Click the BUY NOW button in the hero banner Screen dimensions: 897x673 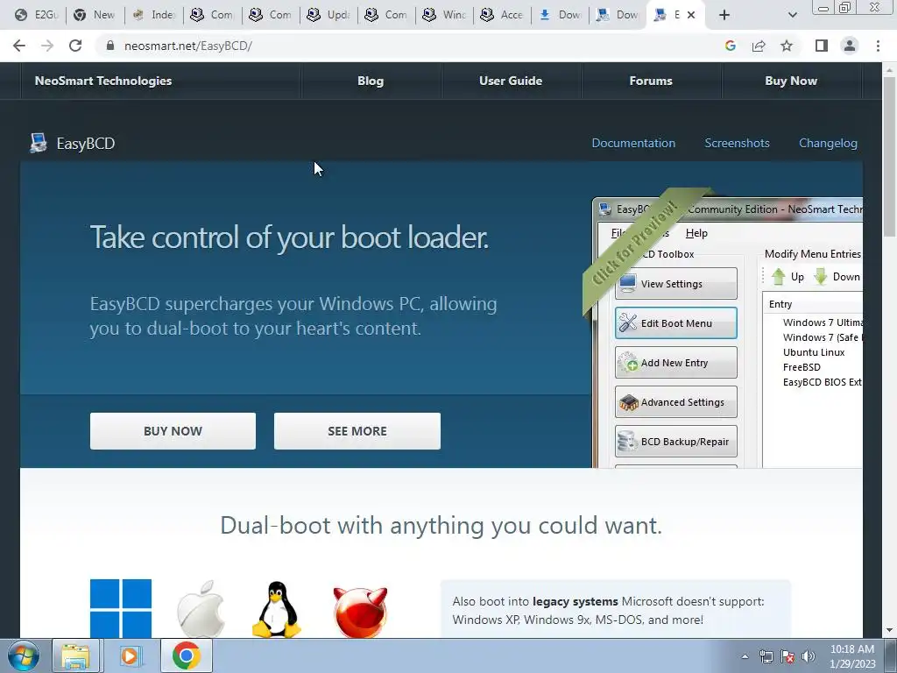[x=173, y=431]
